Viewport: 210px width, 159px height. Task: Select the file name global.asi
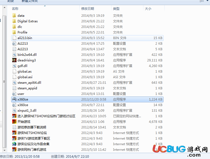[x=25, y=77]
